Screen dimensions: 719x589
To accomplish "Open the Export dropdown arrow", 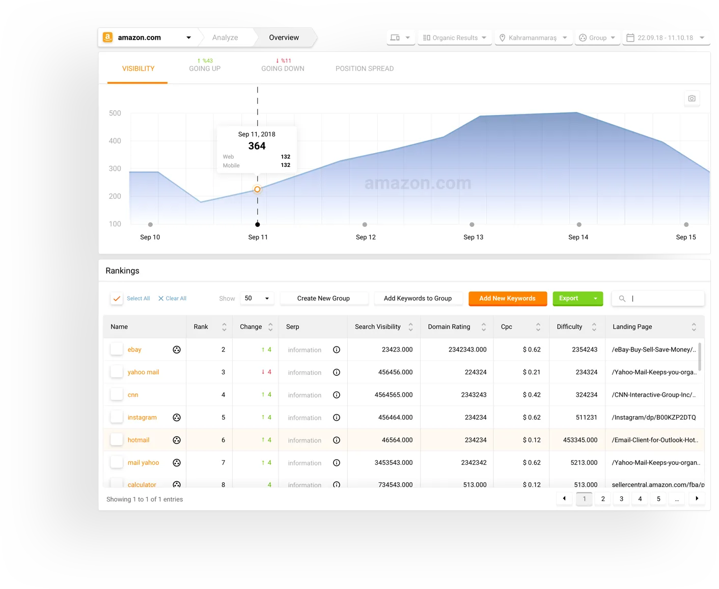I will 595,299.
